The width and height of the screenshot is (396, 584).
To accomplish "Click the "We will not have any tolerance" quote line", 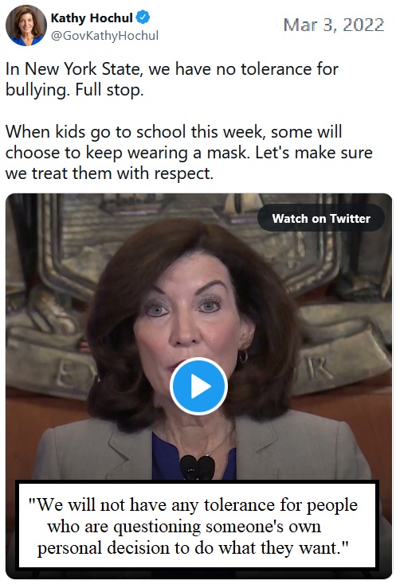I will tap(193, 505).
